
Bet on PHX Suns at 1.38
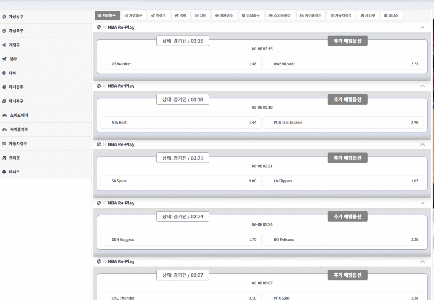coord(343,296)
